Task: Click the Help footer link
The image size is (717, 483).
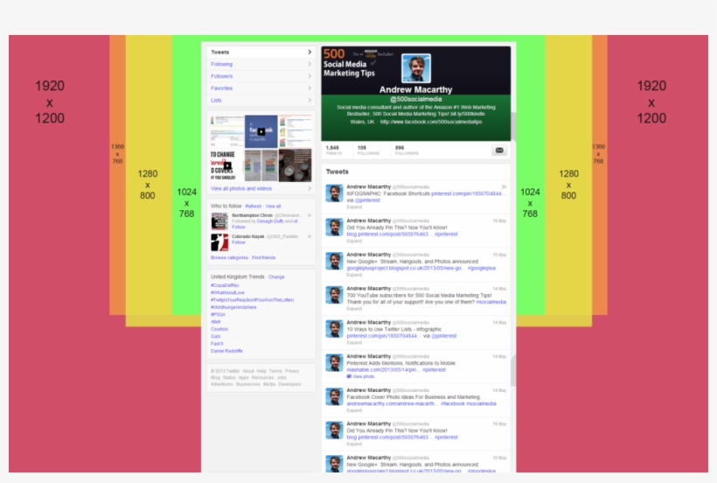Action: click(x=261, y=371)
